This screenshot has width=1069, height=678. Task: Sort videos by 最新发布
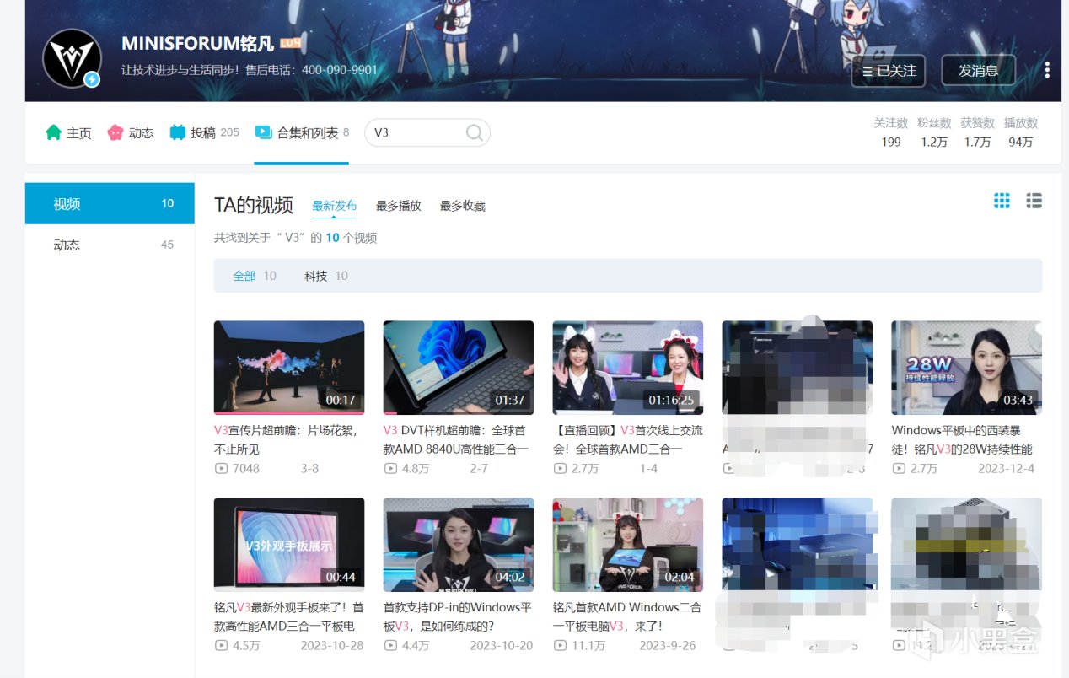(x=335, y=206)
